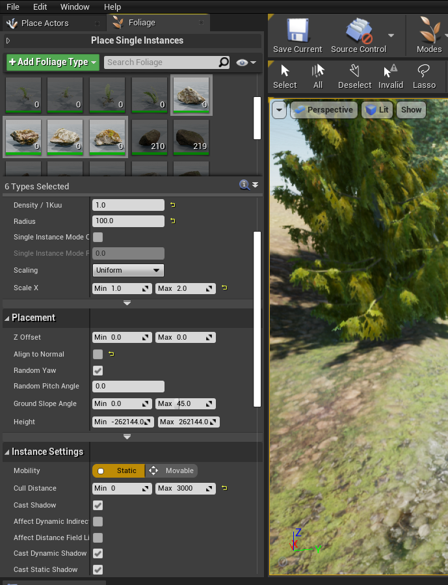
Task: Pick the Invalid selection tool
Action: point(391,77)
